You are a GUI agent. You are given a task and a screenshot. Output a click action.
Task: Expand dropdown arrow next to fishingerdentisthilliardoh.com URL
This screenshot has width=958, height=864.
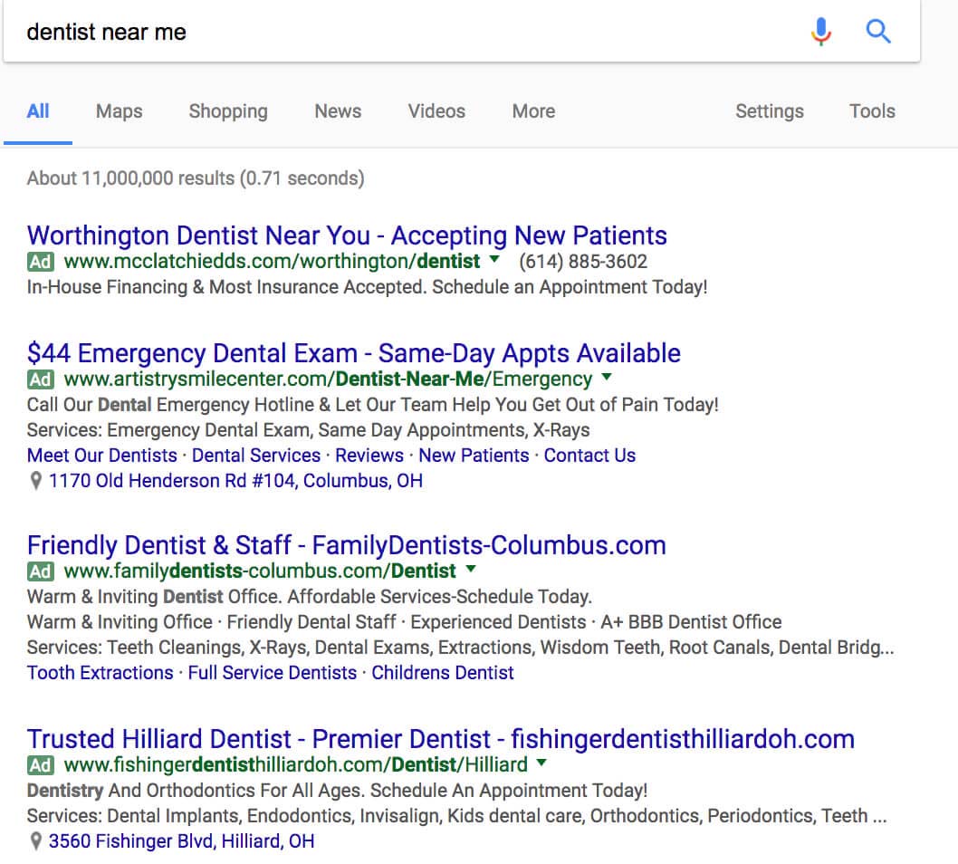[x=541, y=763]
